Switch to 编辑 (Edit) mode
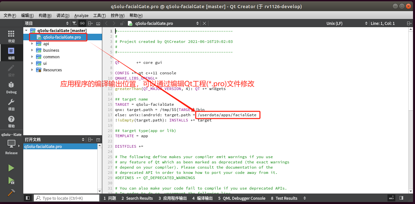 click(11, 53)
